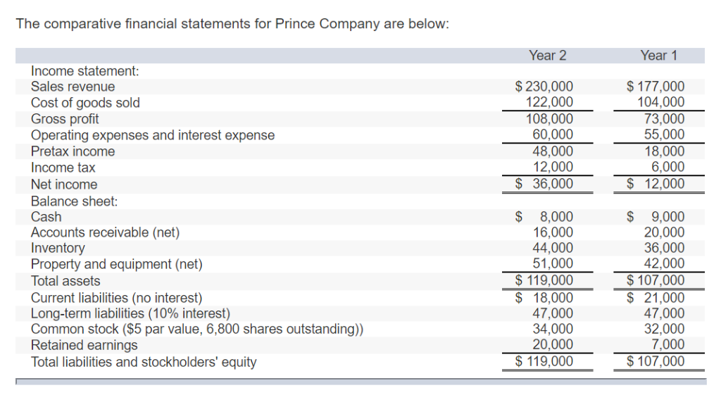Screen dimensions: 721x395
Task: Click Year 2 retained earnings 20,000
Action: click(x=553, y=344)
